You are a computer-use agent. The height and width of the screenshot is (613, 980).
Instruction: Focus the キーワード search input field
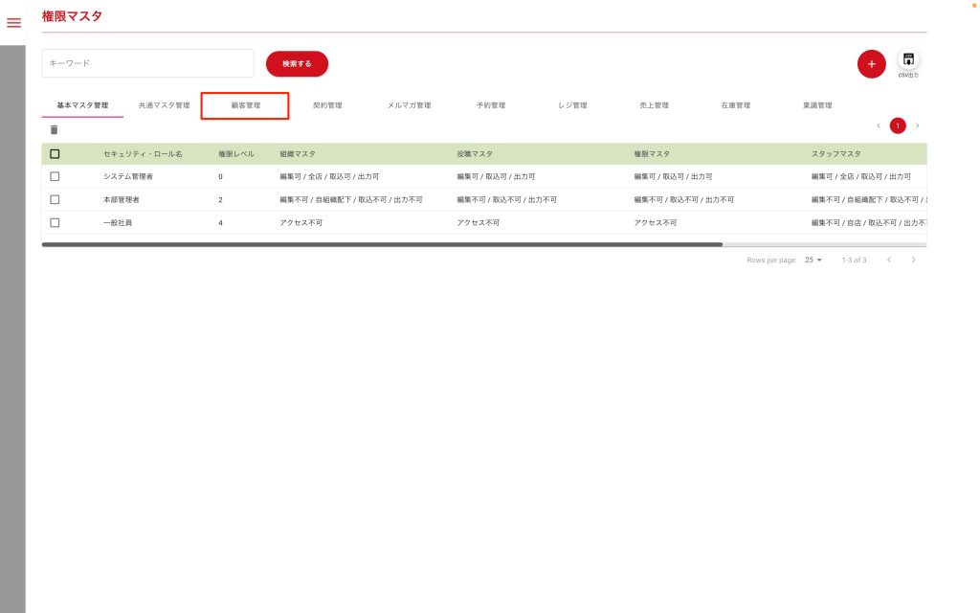[x=147, y=63]
